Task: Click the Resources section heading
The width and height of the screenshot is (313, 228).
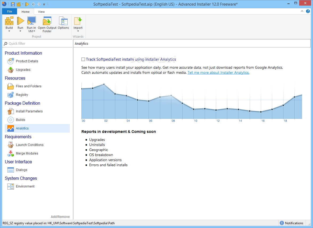Action: click(15, 78)
